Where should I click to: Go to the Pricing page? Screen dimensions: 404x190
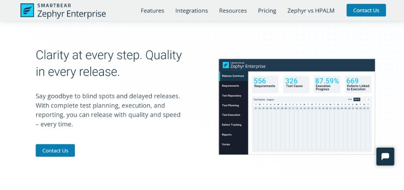tap(267, 10)
